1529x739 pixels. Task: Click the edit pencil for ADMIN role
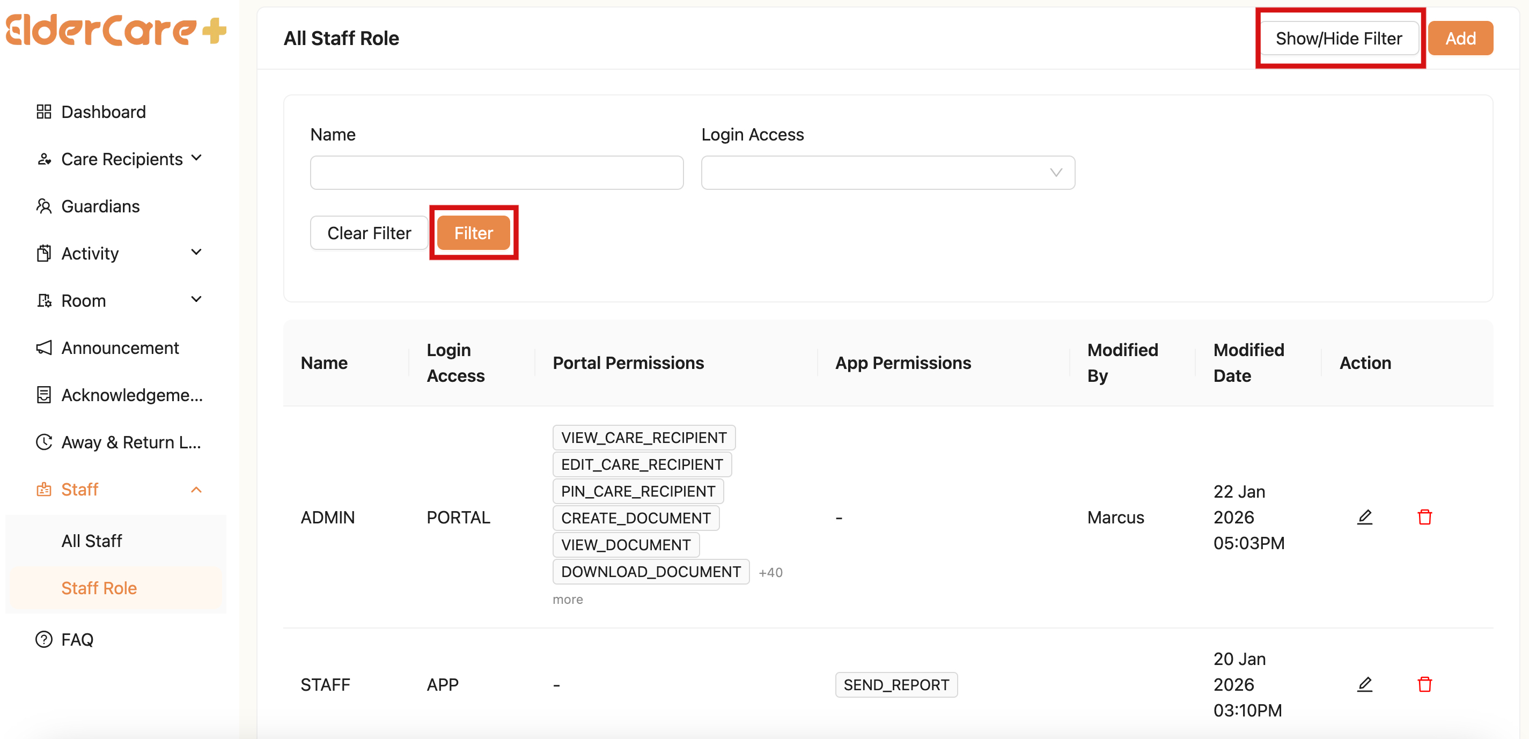tap(1365, 517)
